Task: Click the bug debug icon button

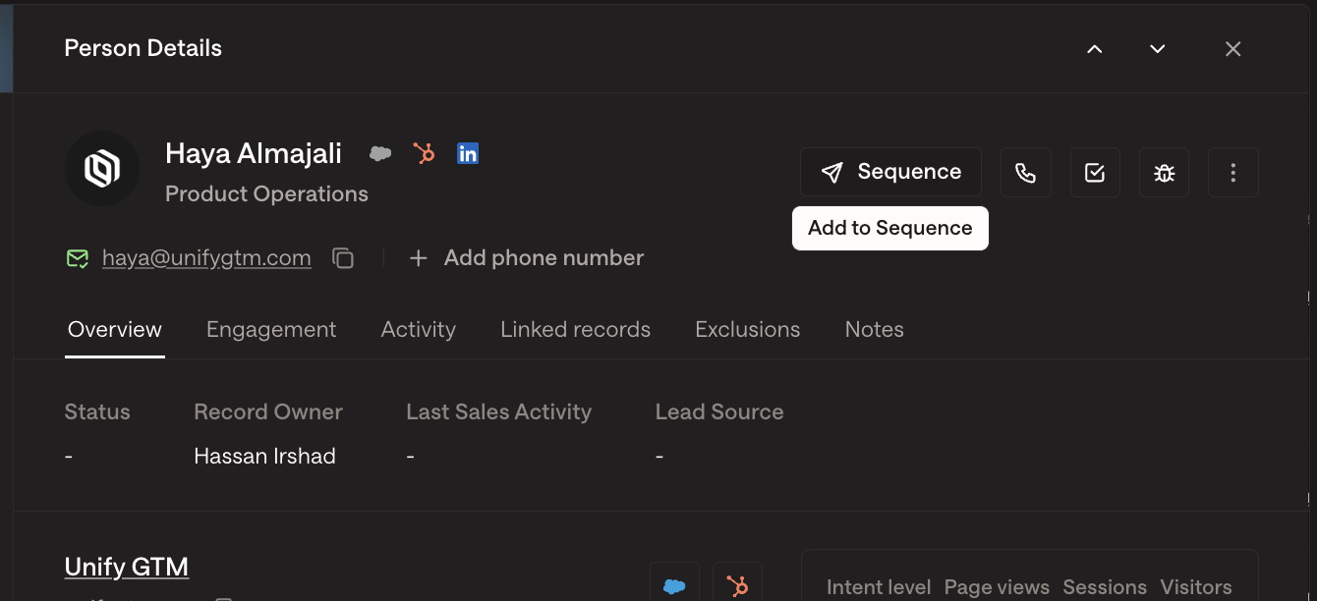Action: click(x=1165, y=173)
